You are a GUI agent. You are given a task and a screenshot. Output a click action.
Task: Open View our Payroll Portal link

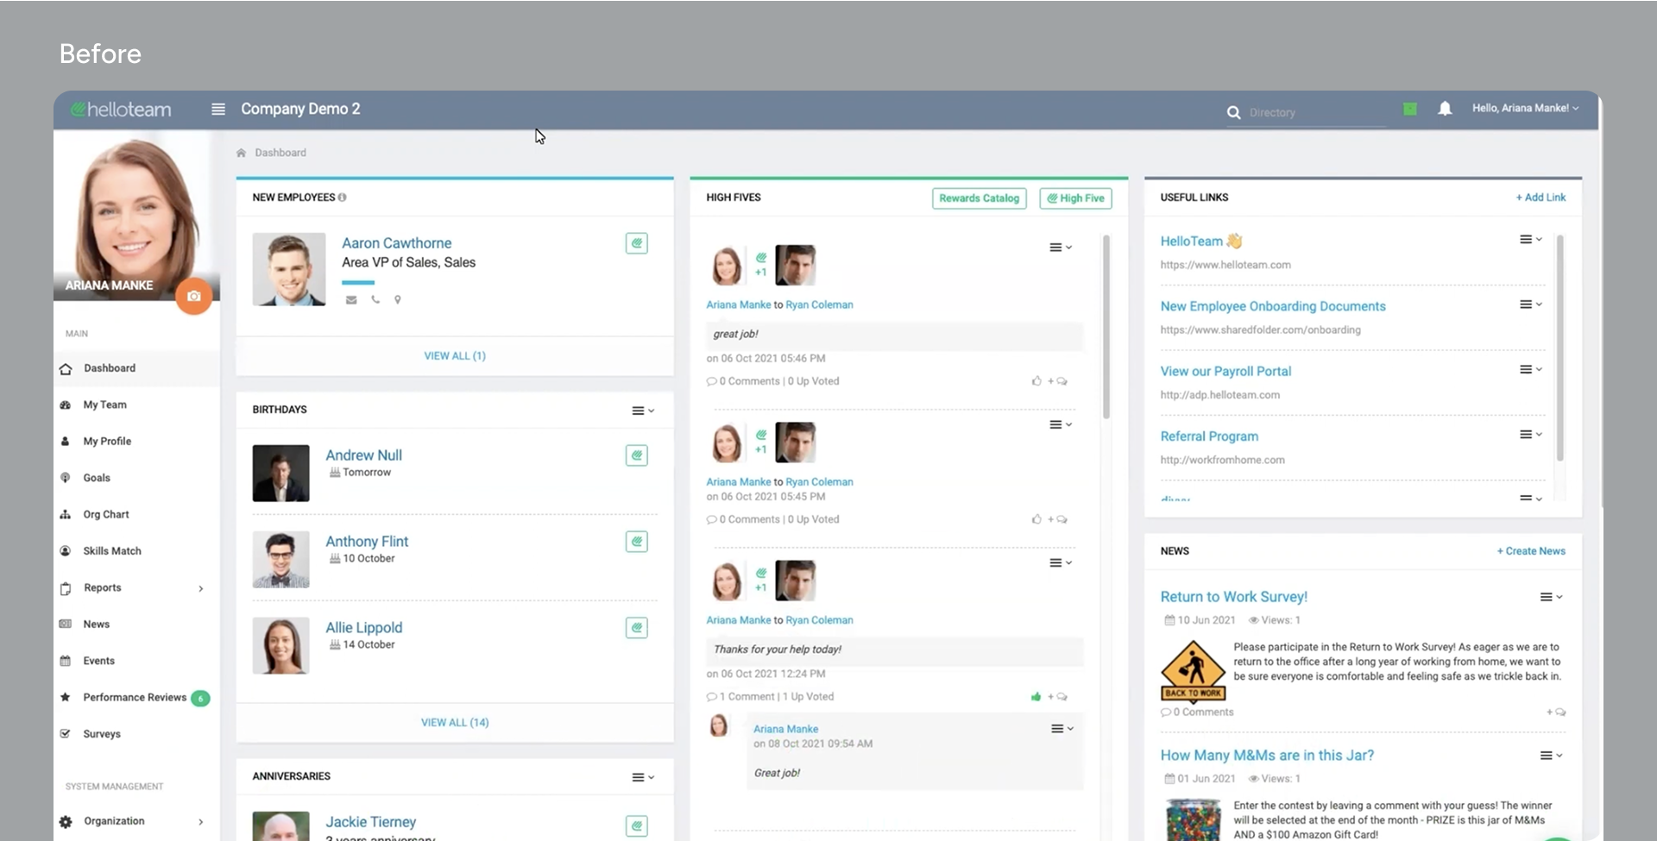pyautogui.click(x=1225, y=371)
